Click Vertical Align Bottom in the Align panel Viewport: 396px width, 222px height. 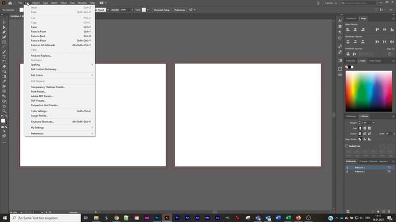[x=392, y=30]
